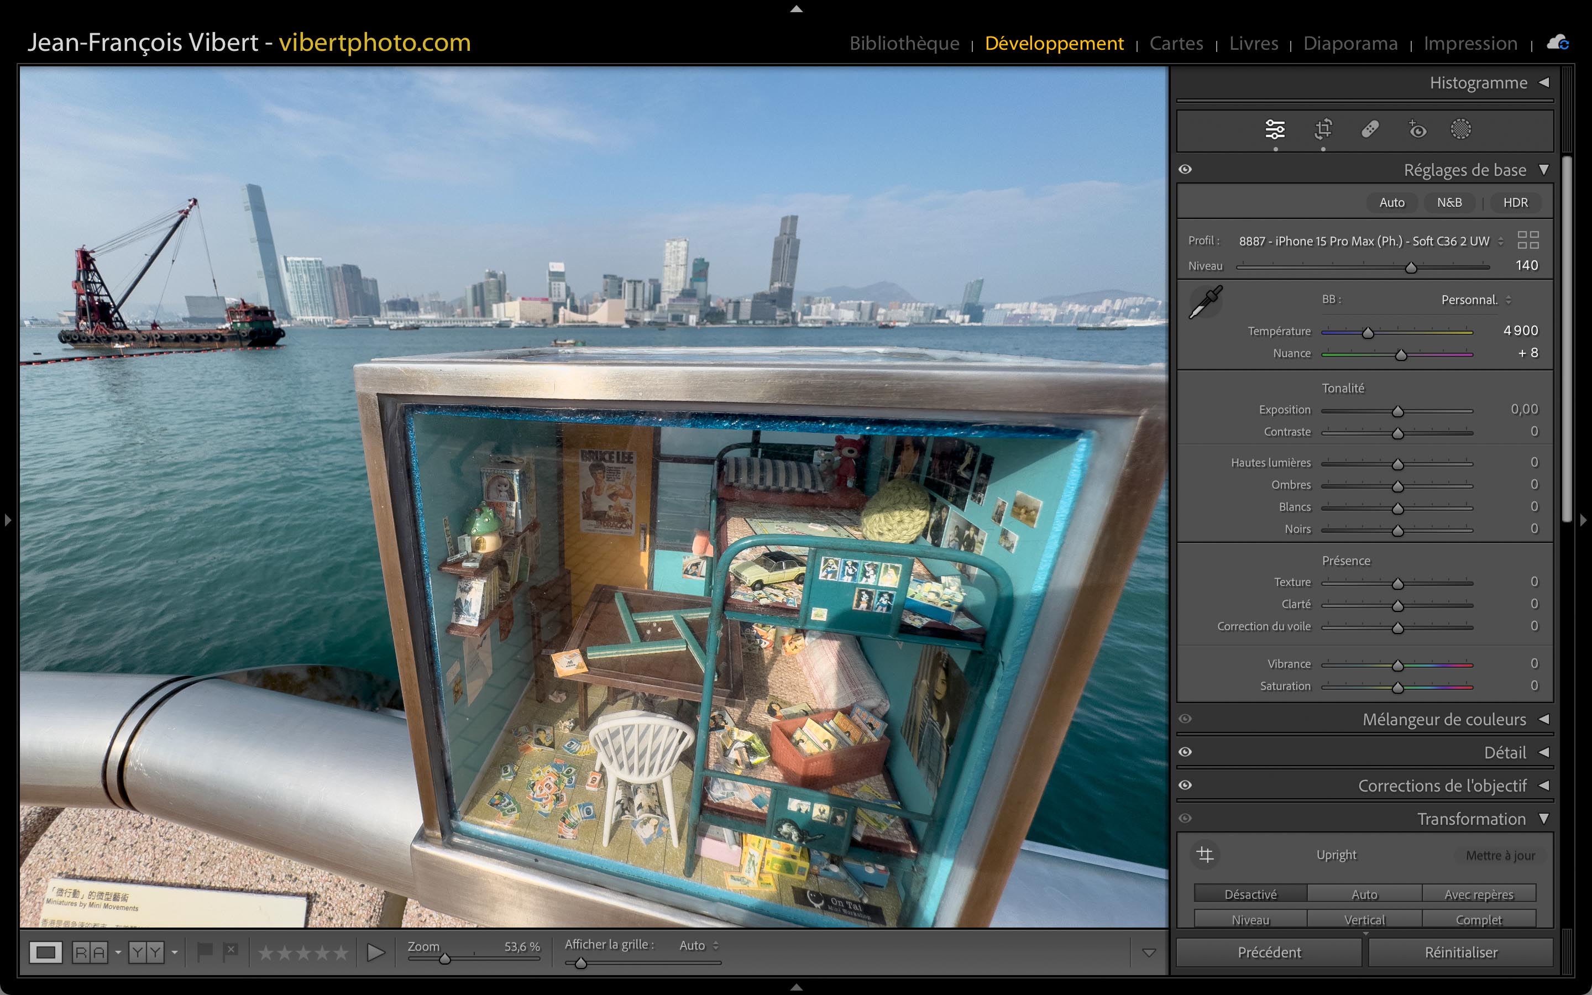
Task: Open the Red Eye correction tool
Action: pos(1417,129)
